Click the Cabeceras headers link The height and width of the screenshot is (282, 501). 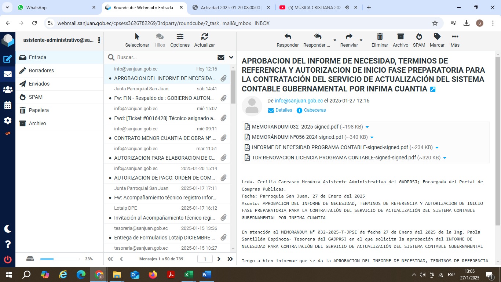tap(314, 110)
